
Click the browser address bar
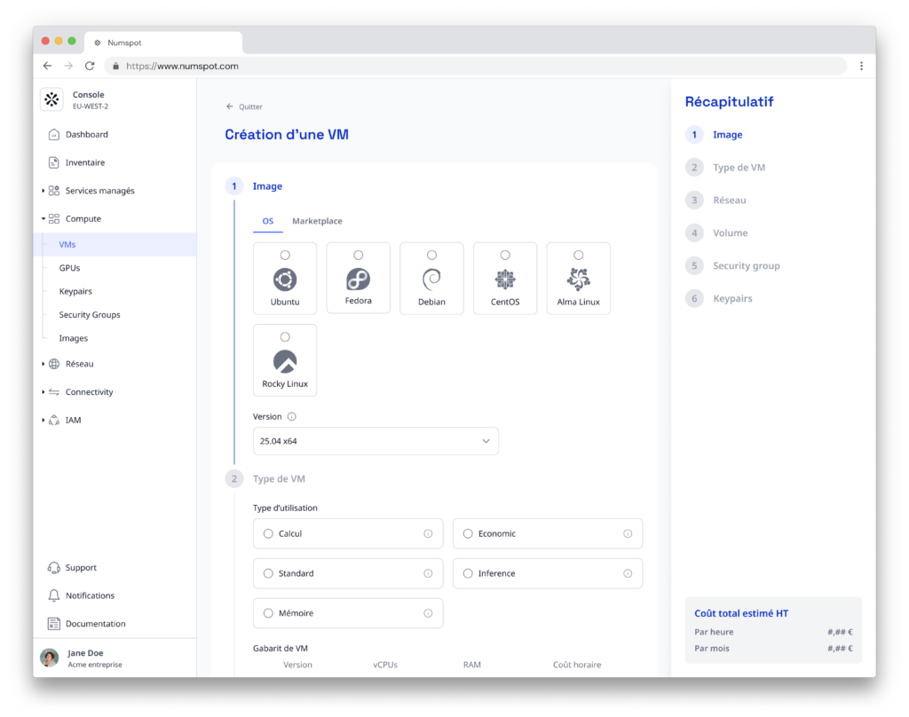click(x=479, y=66)
